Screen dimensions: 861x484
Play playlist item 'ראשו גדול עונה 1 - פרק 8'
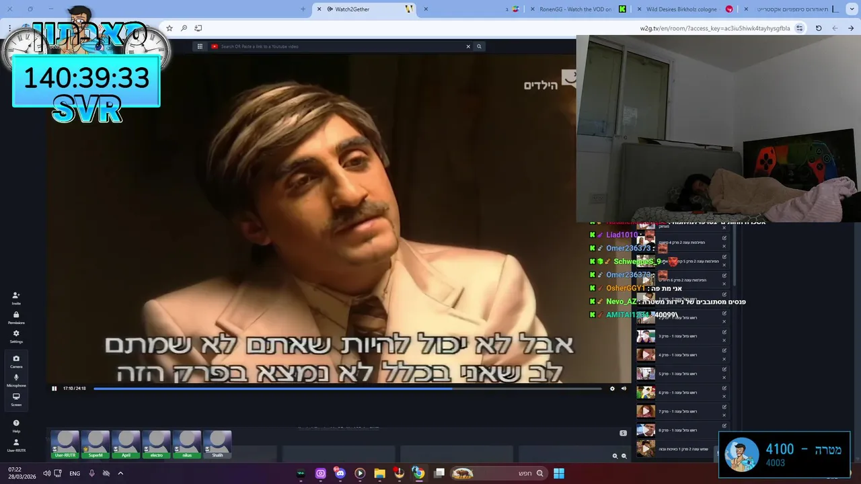[x=646, y=430]
